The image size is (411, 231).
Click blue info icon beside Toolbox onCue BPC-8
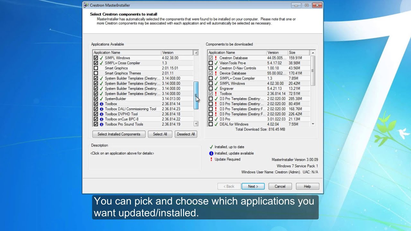[101, 119]
